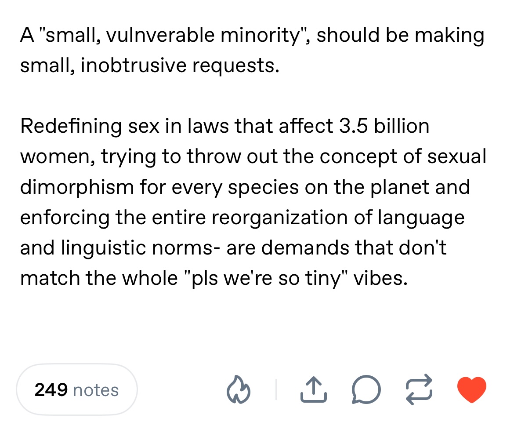The image size is (514, 422).
Task: Click the gray word "notes"
Action: [x=96, y=390]
